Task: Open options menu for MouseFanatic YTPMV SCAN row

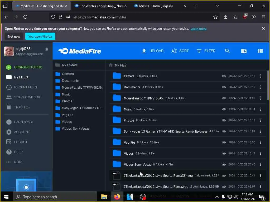Action: (261, 98)
